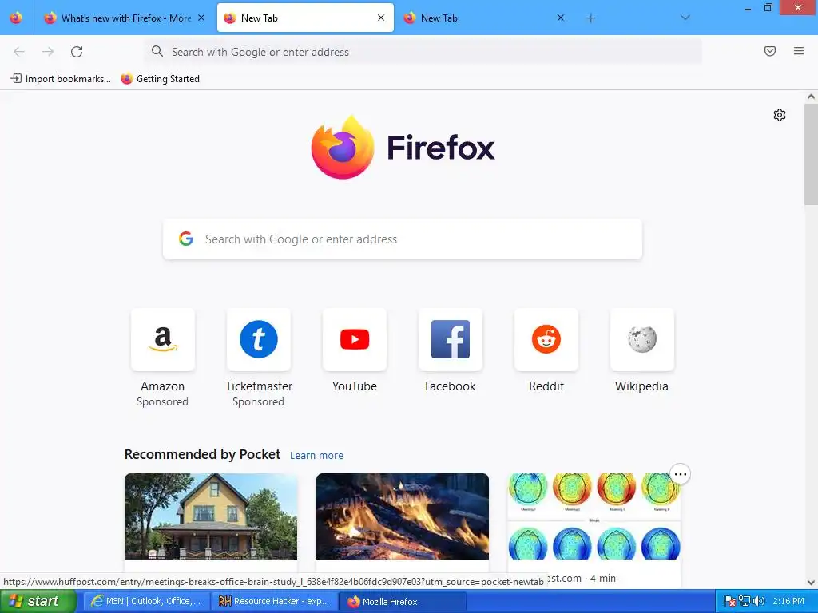Click scrollbar up arrow
Screen dimensions: 818x613
[811, 97]
